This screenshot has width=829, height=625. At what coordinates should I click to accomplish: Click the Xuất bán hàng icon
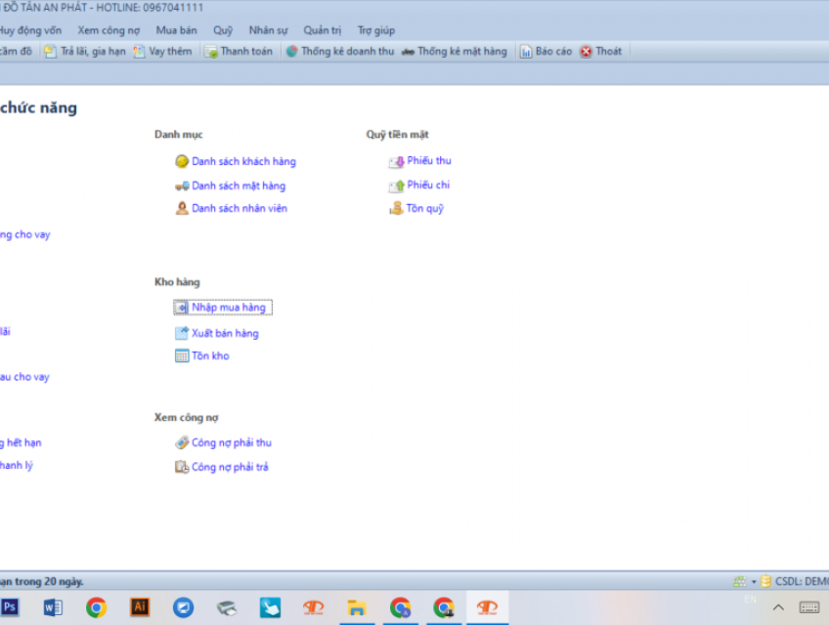182,334
